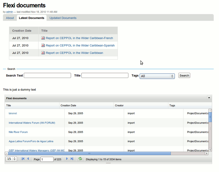219x172 pixels.
Task: Click the admin author link
Action: (x=10, y=12)
